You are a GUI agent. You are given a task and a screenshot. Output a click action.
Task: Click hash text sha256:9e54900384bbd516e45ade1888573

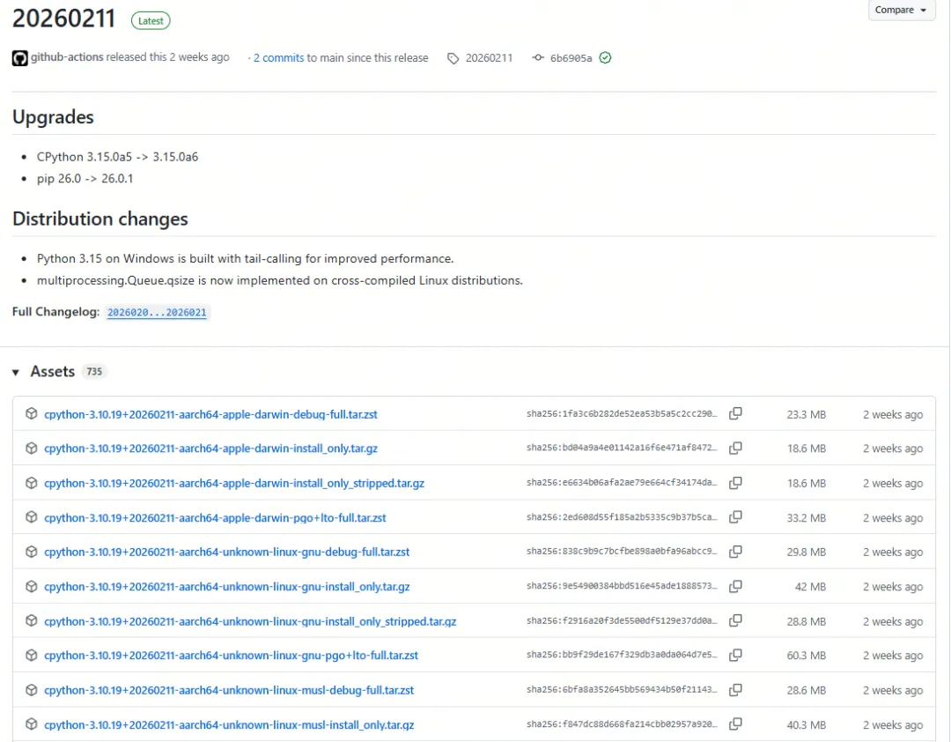[622, 587]
